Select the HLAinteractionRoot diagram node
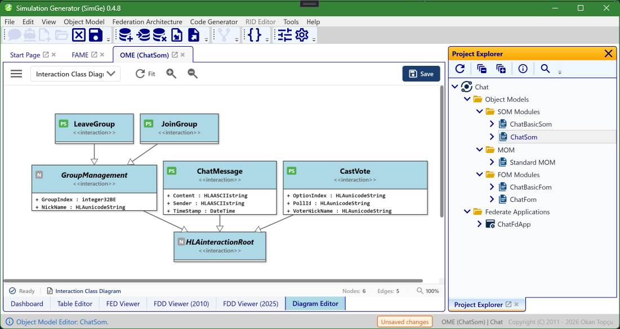This screenshot has height=329, width=620. (220, 246)
